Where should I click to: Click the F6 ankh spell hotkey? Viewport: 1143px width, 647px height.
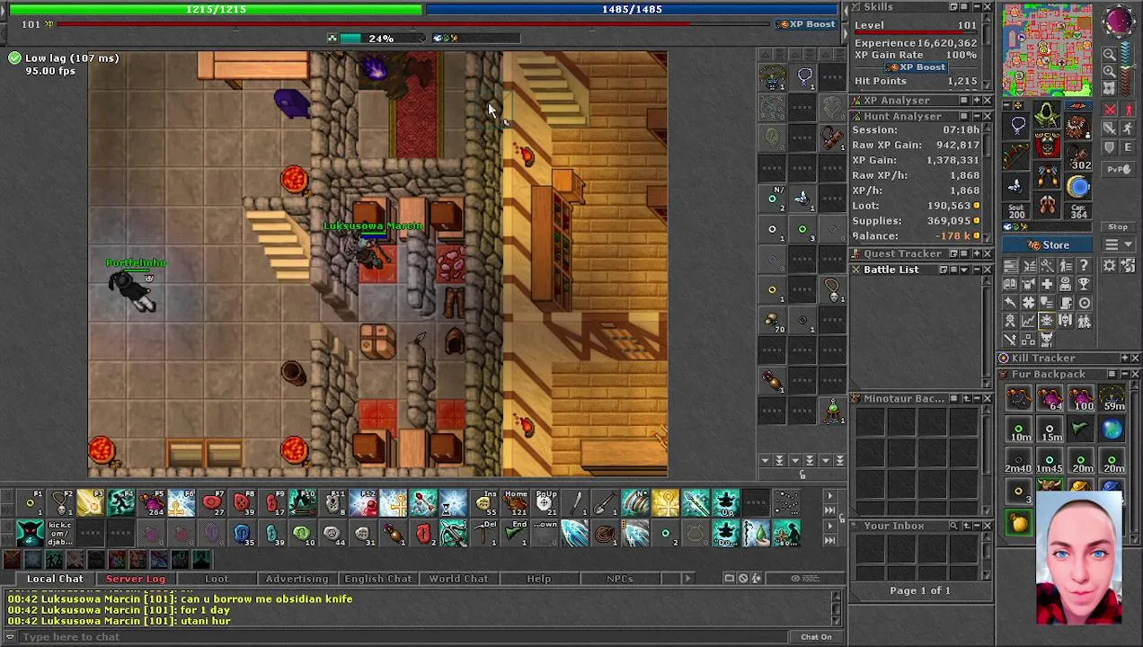(182, 503)
